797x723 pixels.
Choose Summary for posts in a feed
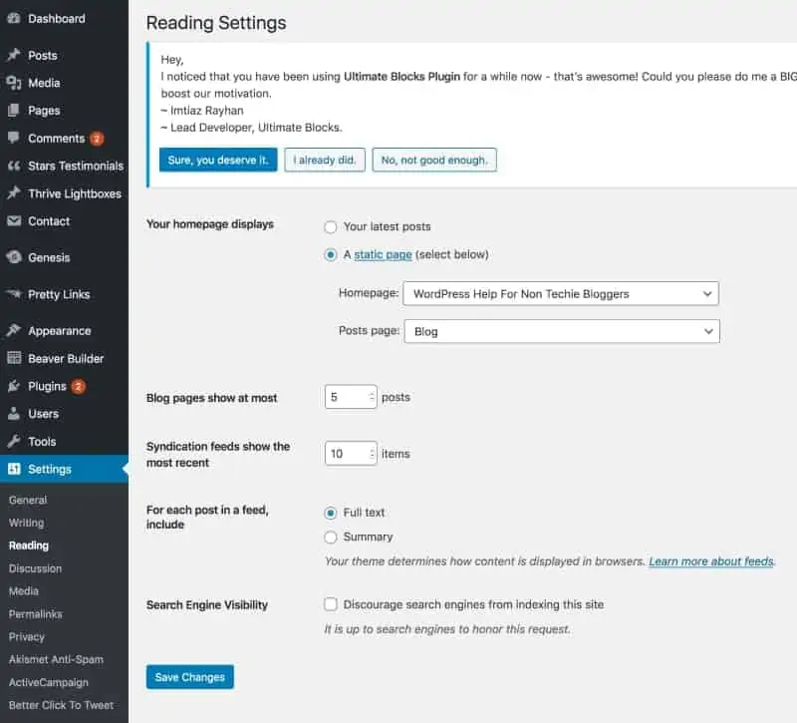click(330, 537)
